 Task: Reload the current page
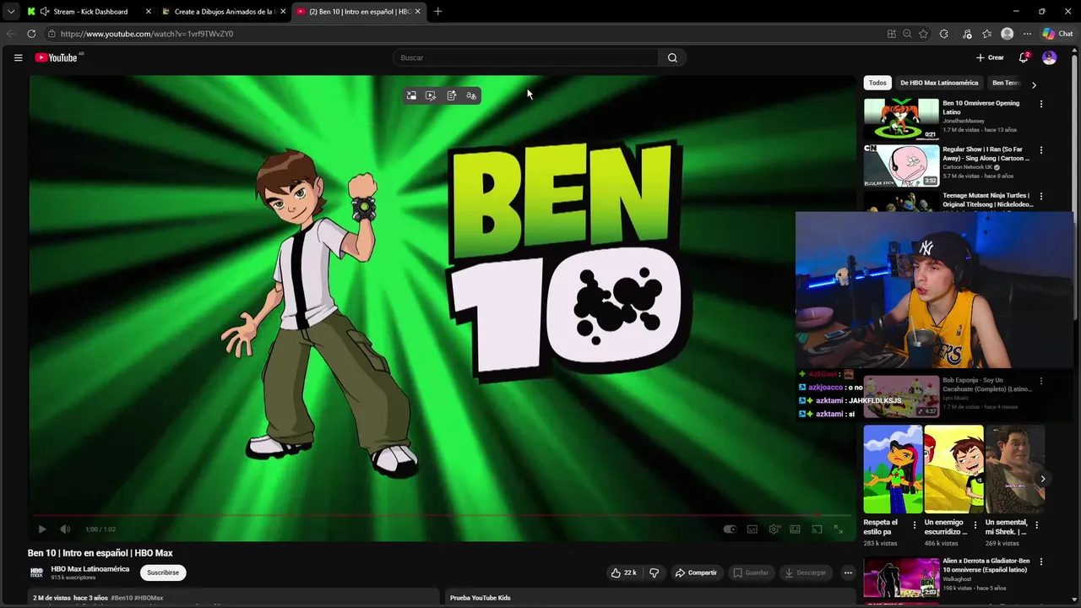[31, 34]
